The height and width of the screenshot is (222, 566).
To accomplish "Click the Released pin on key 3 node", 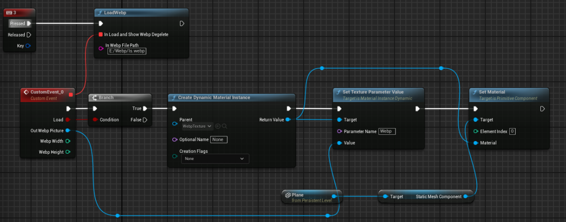I will click(x=29, y=35).
